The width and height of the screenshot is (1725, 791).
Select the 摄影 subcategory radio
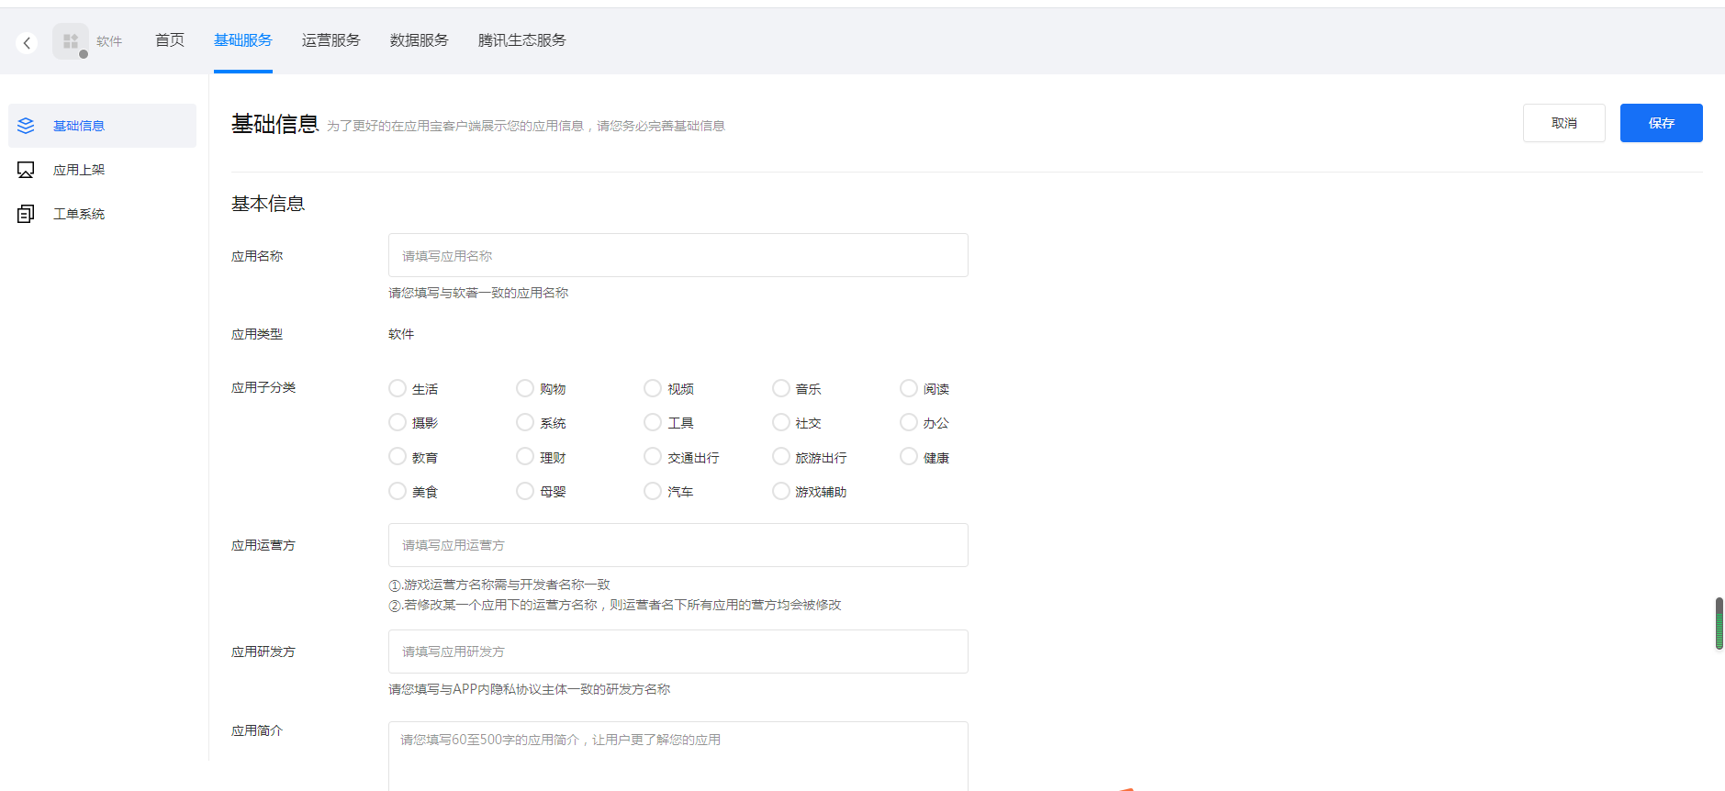398,422
